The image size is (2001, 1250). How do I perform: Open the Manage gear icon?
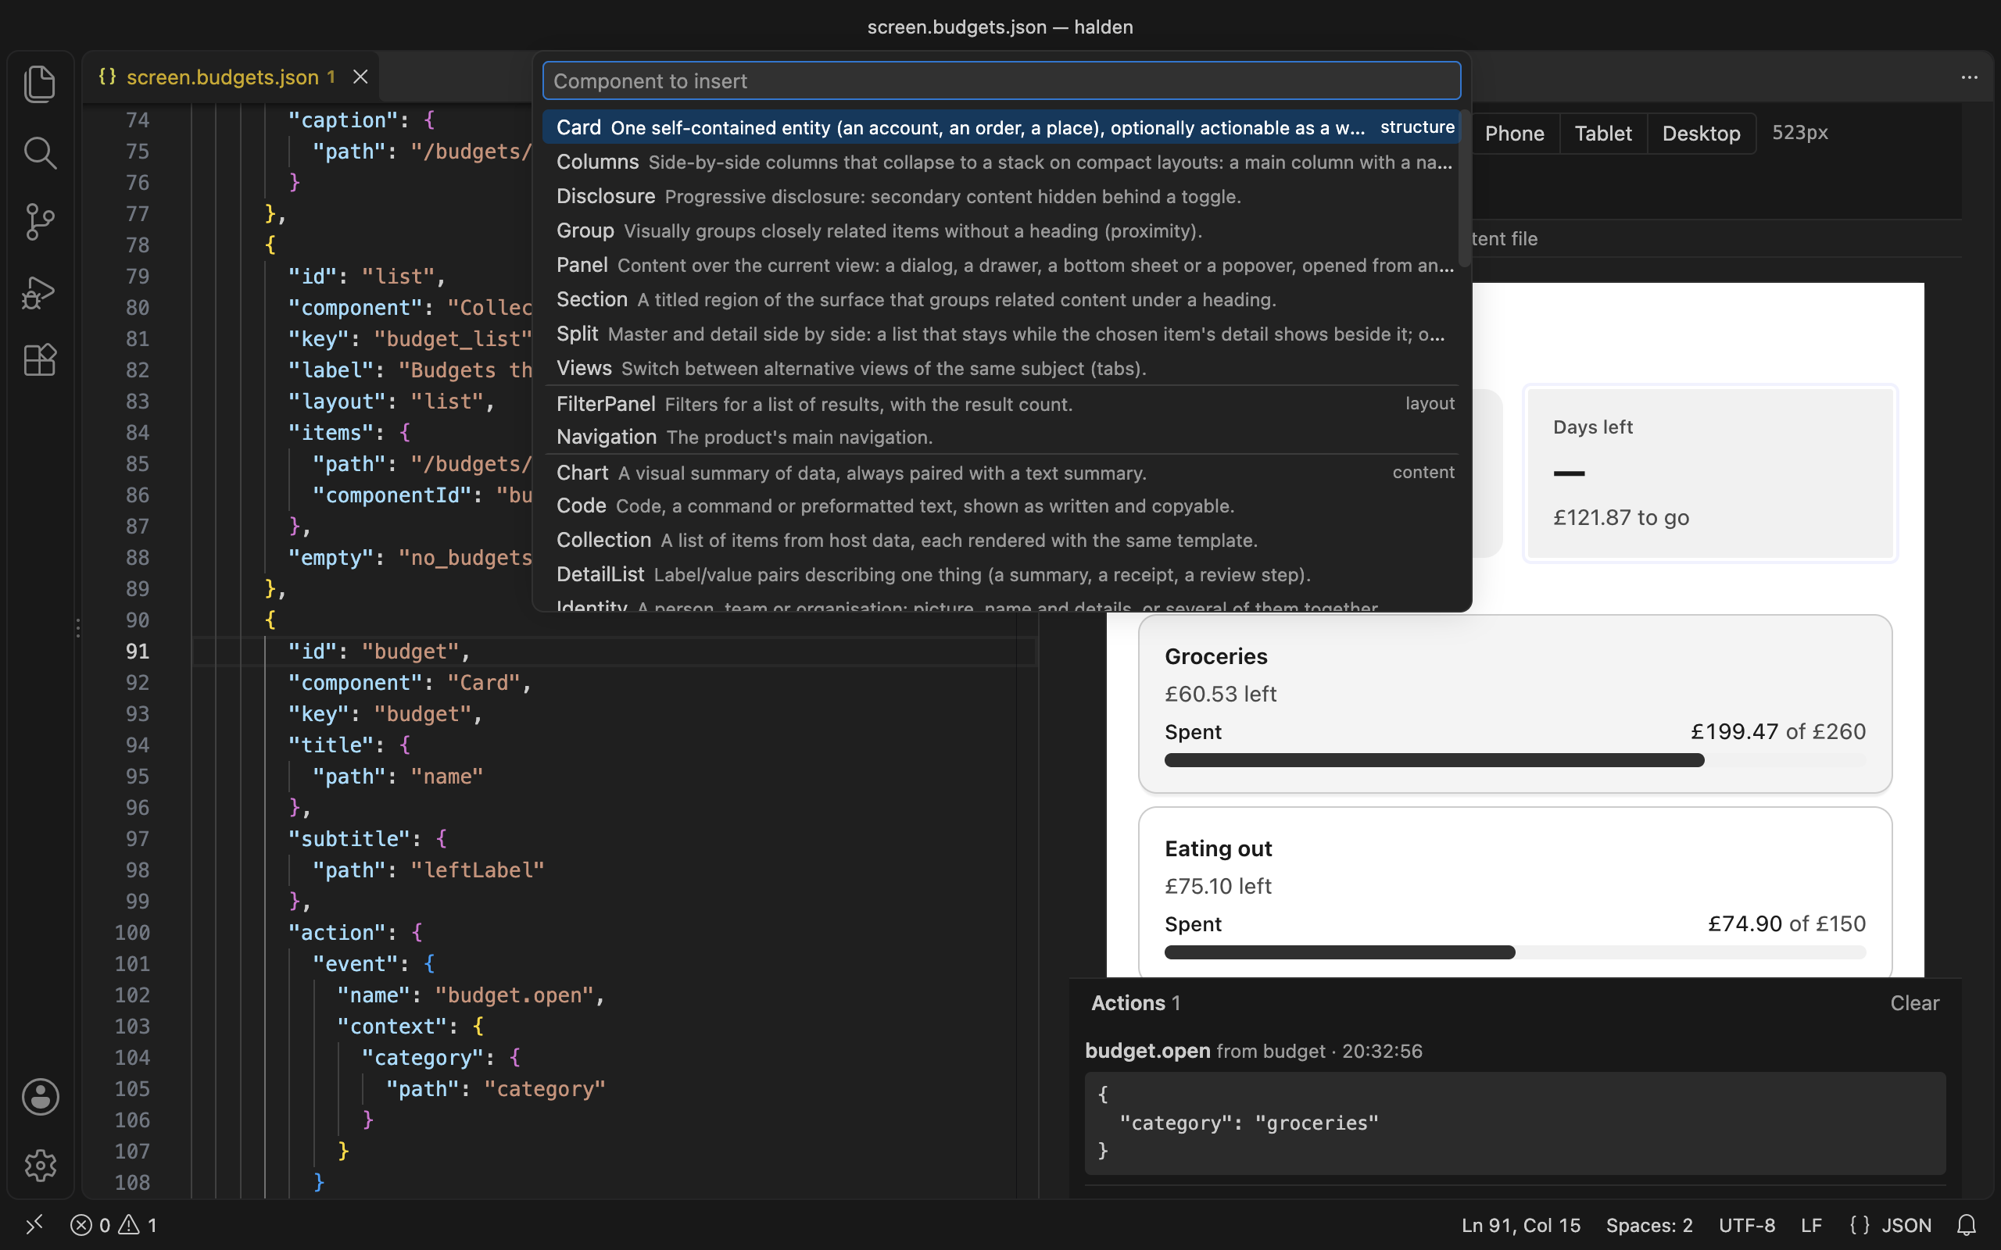pos(40,1165)
